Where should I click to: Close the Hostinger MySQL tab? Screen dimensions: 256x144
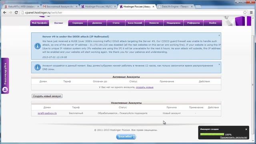click(x=115, y=7)
